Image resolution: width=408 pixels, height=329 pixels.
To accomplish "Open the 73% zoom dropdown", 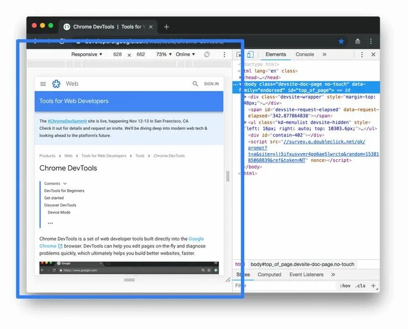I will click(164, 54).
